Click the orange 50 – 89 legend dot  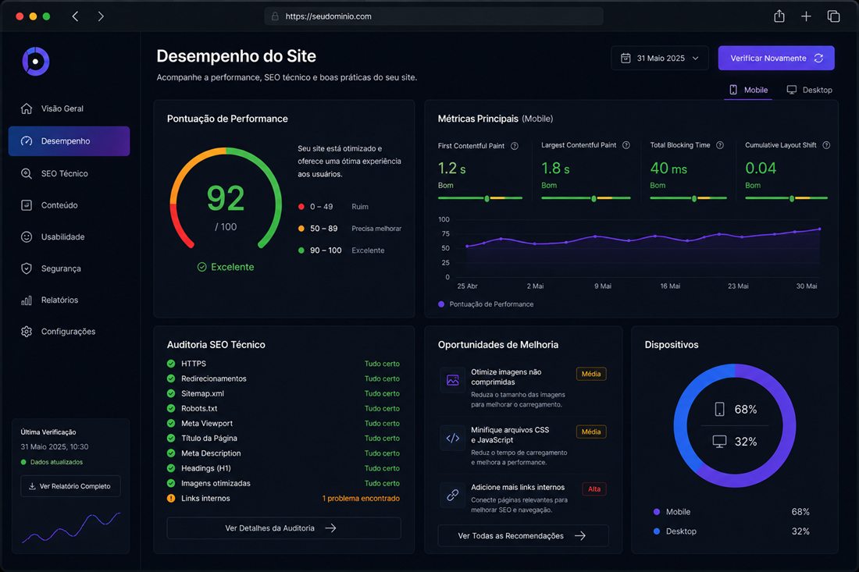click(x=301, y=228)
